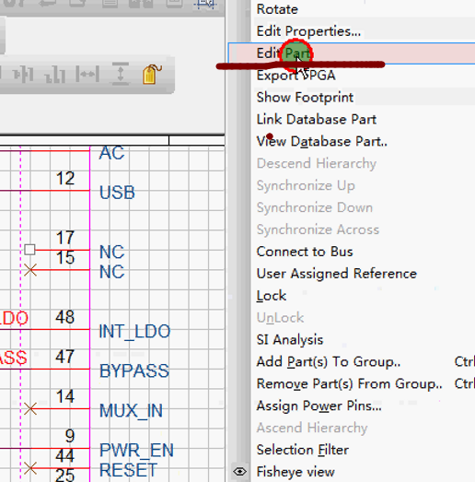Click the distribute horizontally toolbar icon
The image size is (475, 482).
87,74
